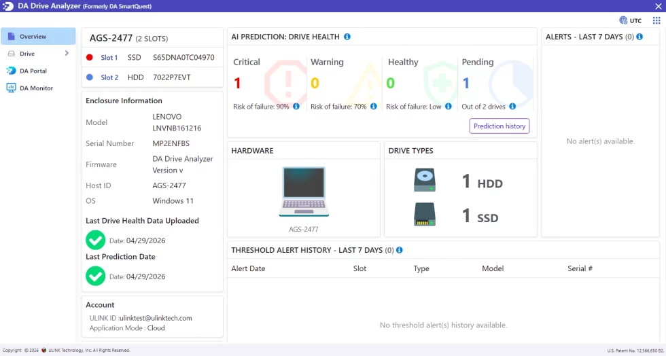Image resolution: width=666 pixels, height=356 pixels.
Task: Click the Warning count number 0
Action: (x=315, y=84)
